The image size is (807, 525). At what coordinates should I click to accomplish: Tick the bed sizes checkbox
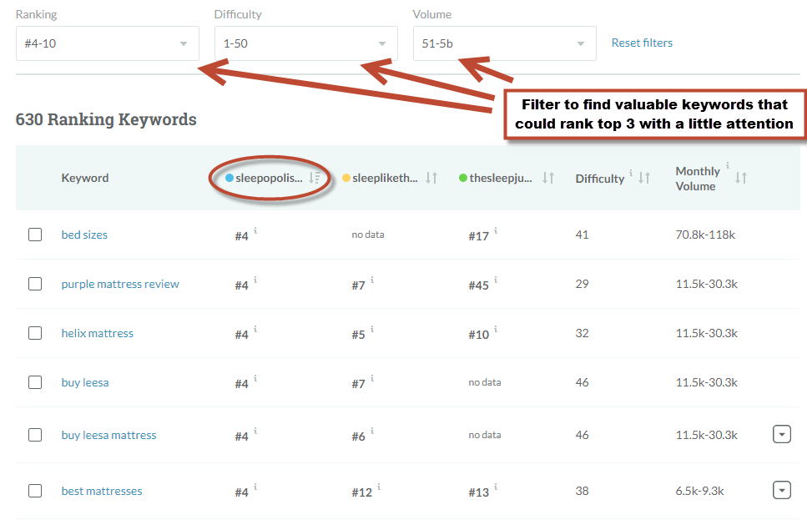pos(35,235)
